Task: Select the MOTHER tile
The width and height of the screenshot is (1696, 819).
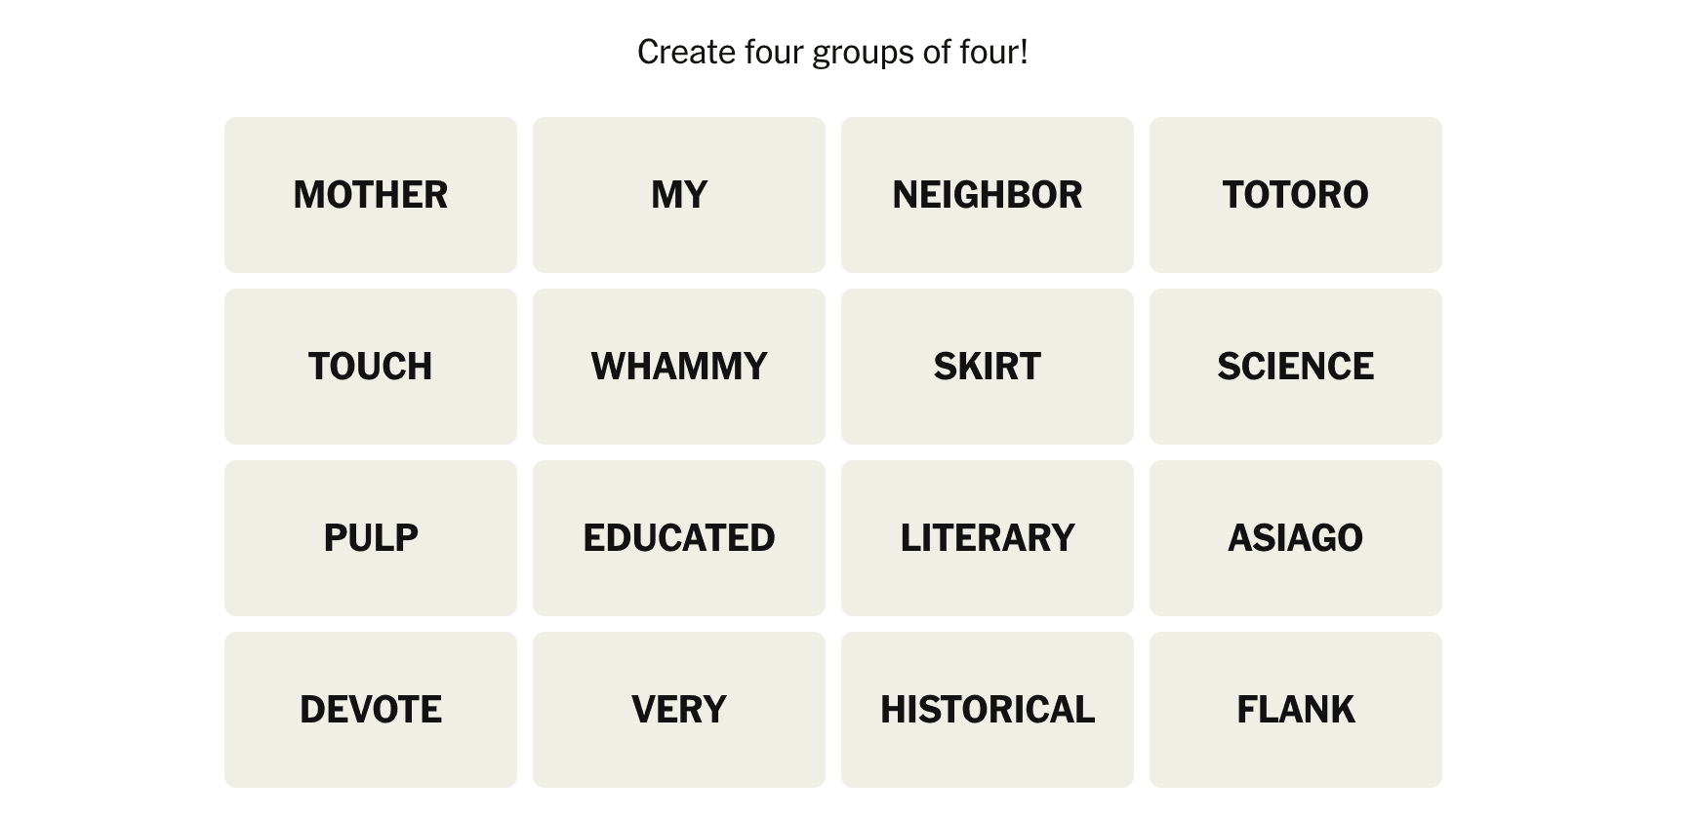Action: [x=370, y=195]
